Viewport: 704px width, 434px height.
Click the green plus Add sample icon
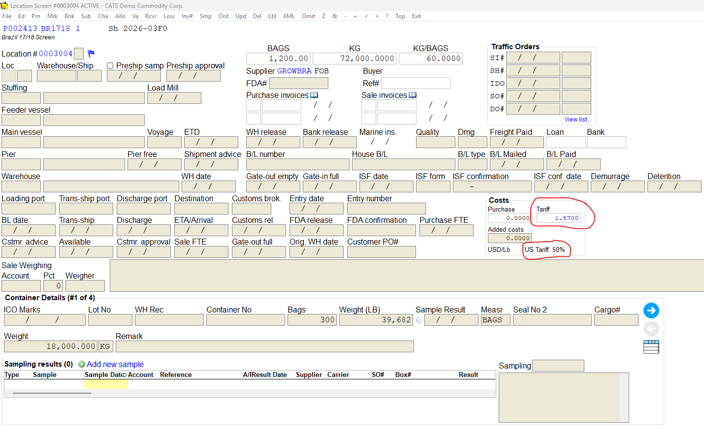(x=82, y=365)
